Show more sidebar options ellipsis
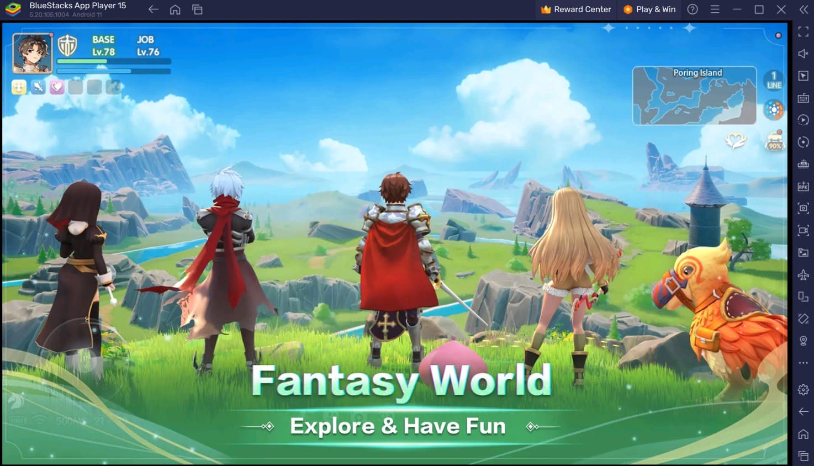814x466 pixels. 804,363
